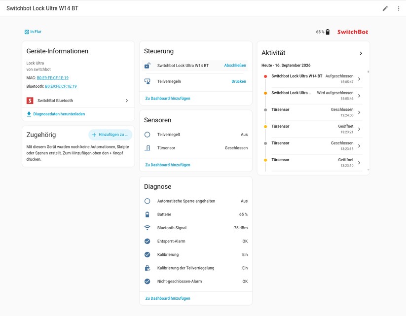Open chevron for Türsensor Geöffnet 13:23:10
The height and width of the screenshot is (316, 406).
tap(359, 163)
